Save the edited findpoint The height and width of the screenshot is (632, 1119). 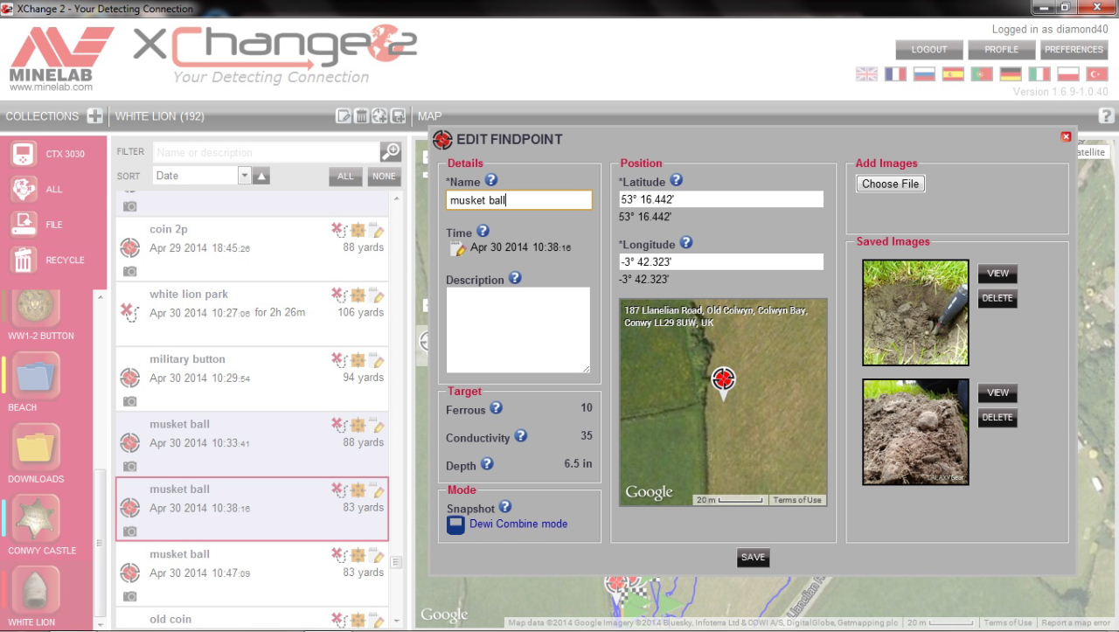pyautogui.click(x=753, y=557)
